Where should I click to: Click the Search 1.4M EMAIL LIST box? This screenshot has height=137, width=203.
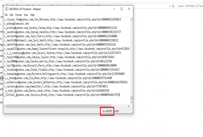click(x=189, y=6)
